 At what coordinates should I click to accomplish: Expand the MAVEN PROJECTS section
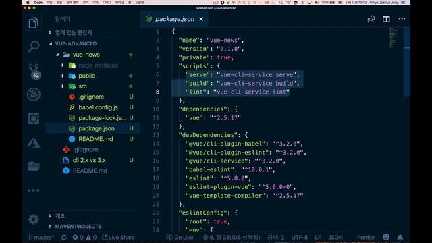(x=93, y=227)
